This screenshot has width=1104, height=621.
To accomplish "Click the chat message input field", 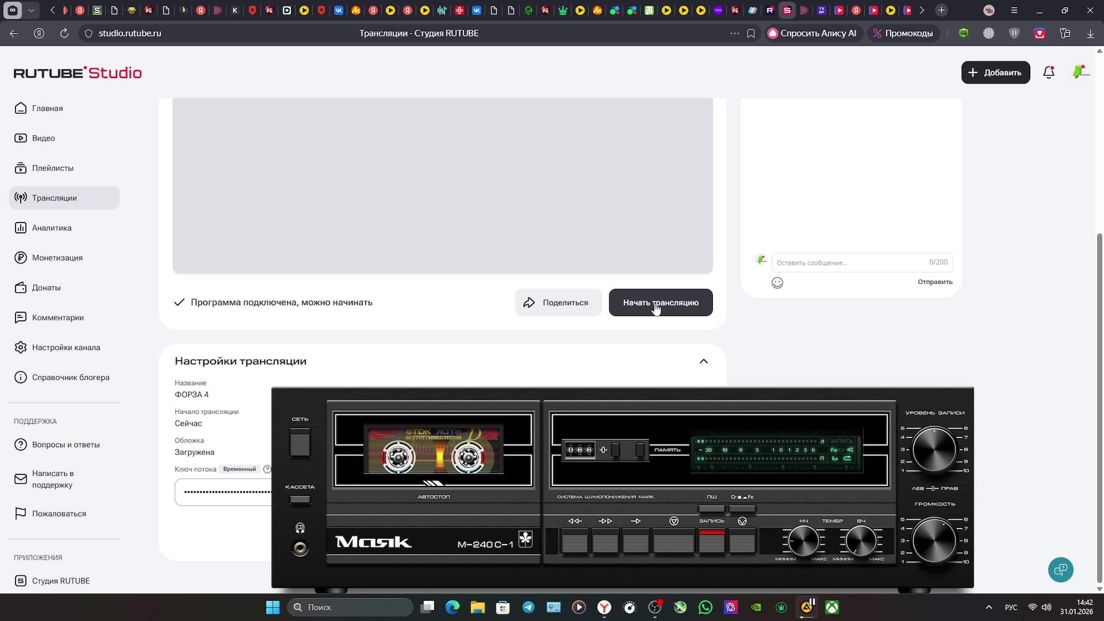I will (x=852, y=263).
